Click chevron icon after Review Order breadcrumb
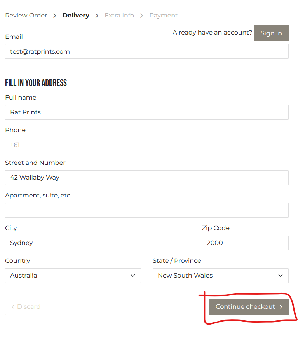Image resolution: width=298 pixels, height=339 pixels. pyautogui.click(x=55, y=16)
